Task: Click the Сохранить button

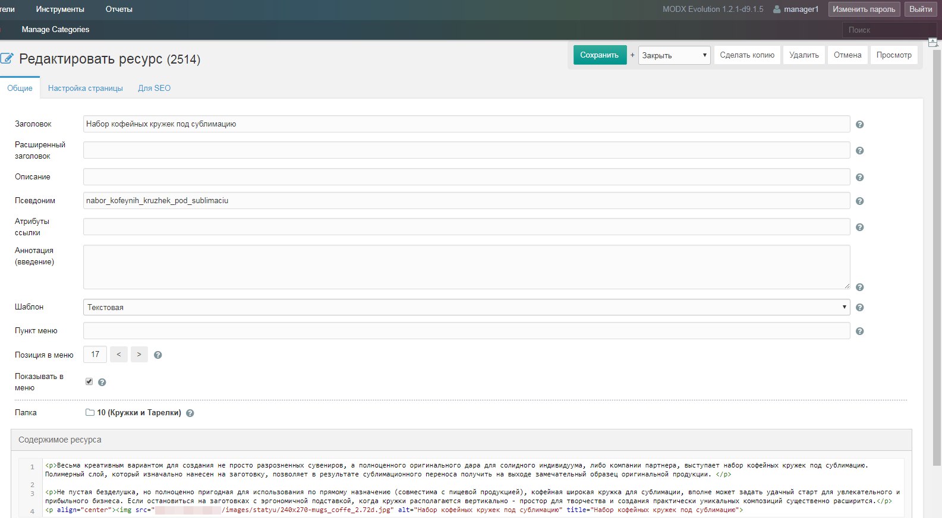Action: click(x=600, y=55)
